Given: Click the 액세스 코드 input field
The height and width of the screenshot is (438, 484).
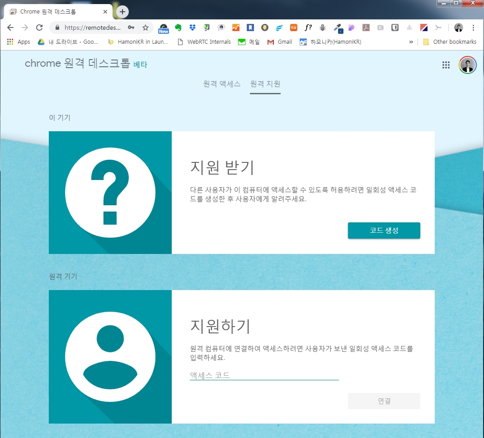Looking at the screenshot, I should 264,375.
